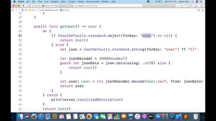Image resolution: width=216 pixels, height=121 pixels.
Task: Open Podcasts from the Dock
Action: (x=144, y=117)
